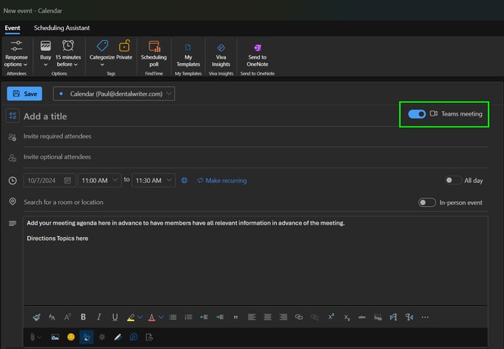Click the title emoji/category icon beside Add a title
Screen dimensions: 504x349
pyautogui.click(x=12, y=116)
